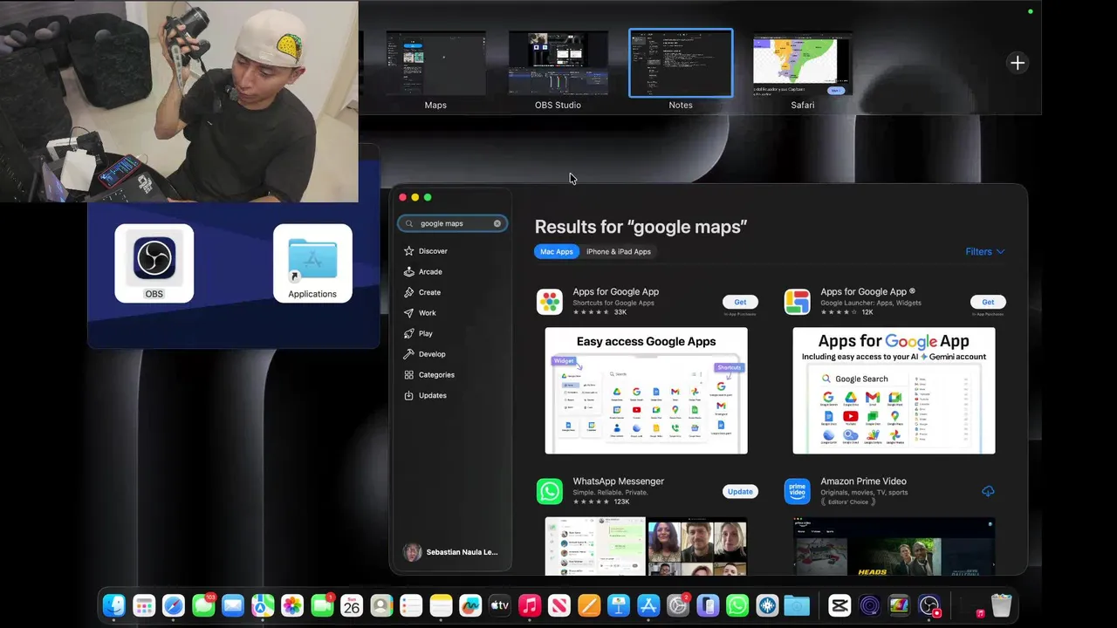This screenshot has width=1117, height=628.
Task: Get the first Apps for Google App
Action: [740, 302]
